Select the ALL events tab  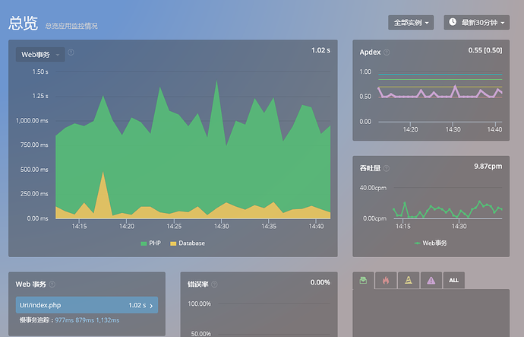(x=453, y=280)
